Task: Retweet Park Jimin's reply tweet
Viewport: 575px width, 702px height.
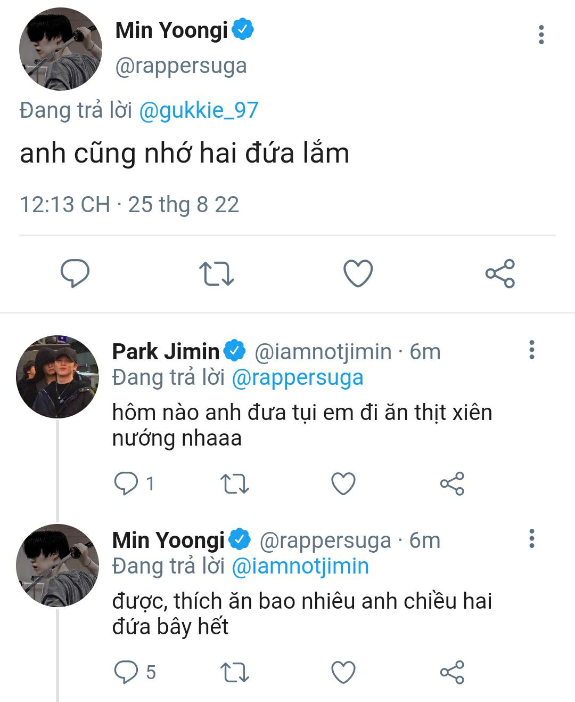Action: [234, 483]
